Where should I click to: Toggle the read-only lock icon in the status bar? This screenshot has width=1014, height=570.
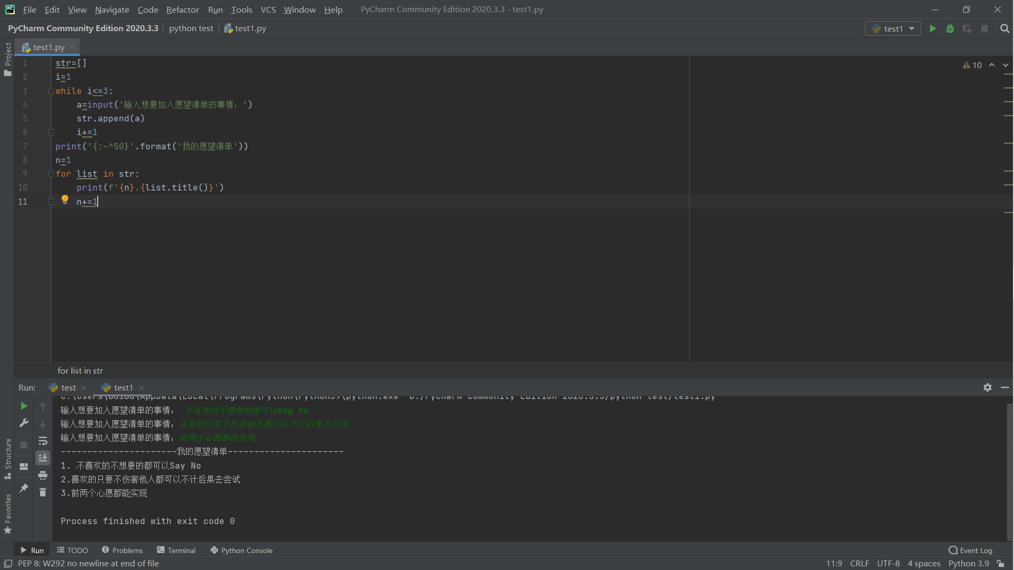(x=1000, y=564)
